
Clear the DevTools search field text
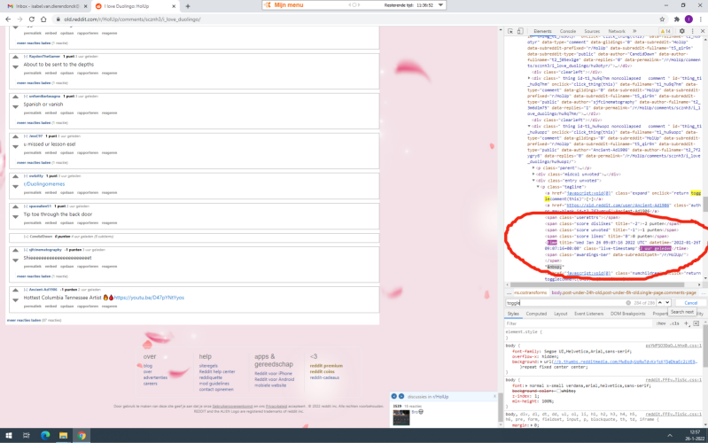pyautogui.click(x=628, y=303)
